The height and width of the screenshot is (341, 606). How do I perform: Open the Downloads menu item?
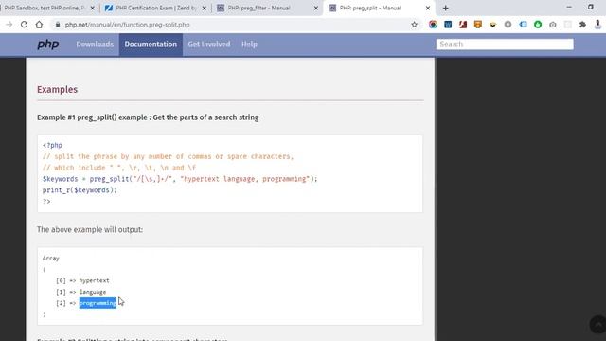[95, 45]
